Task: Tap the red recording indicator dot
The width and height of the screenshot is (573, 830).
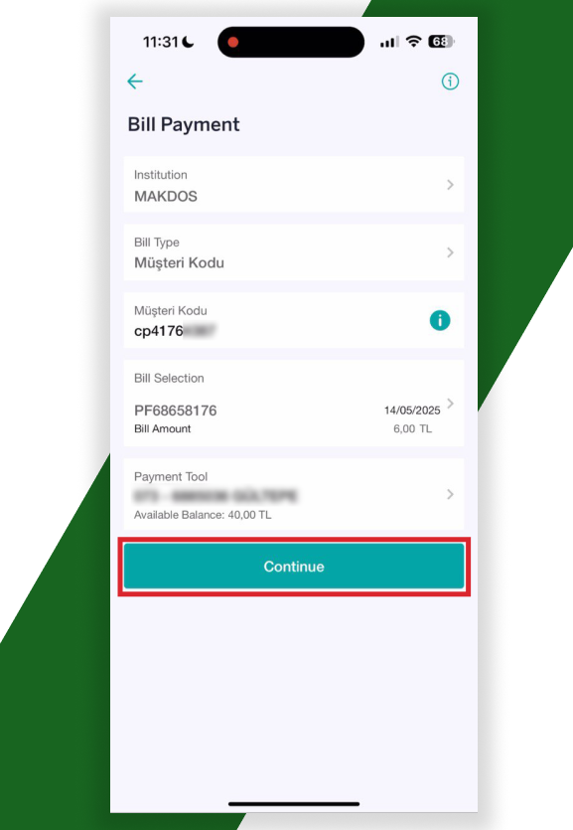Action: pos(232,42)
